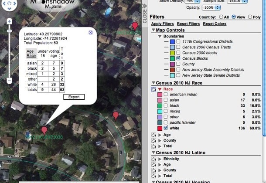Viewport: 266px width, 183px height.
Task: Collapse the Map Controls section
Action: tap(153, 30)
